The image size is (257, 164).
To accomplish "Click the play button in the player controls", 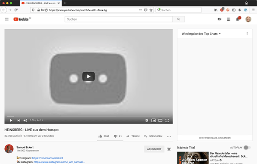I will click(x=11, y=121).
